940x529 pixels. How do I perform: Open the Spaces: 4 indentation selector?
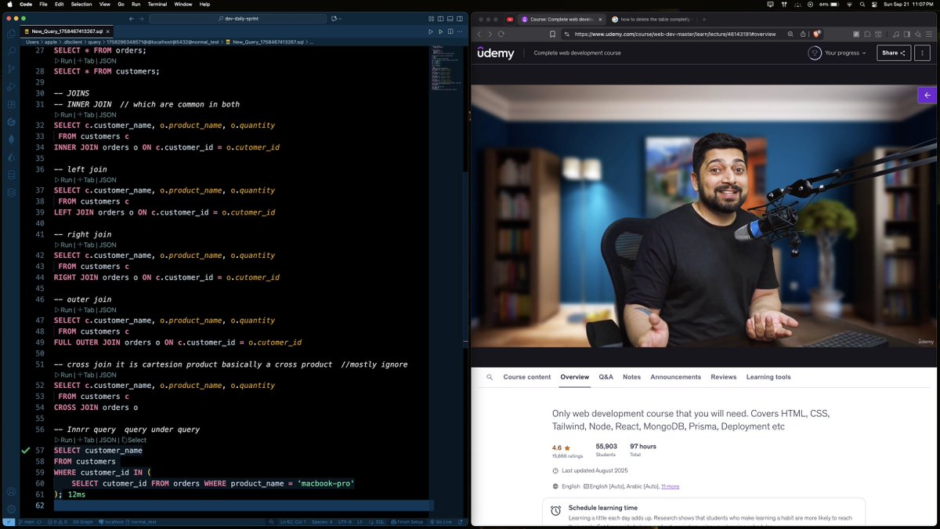(322, 522)
